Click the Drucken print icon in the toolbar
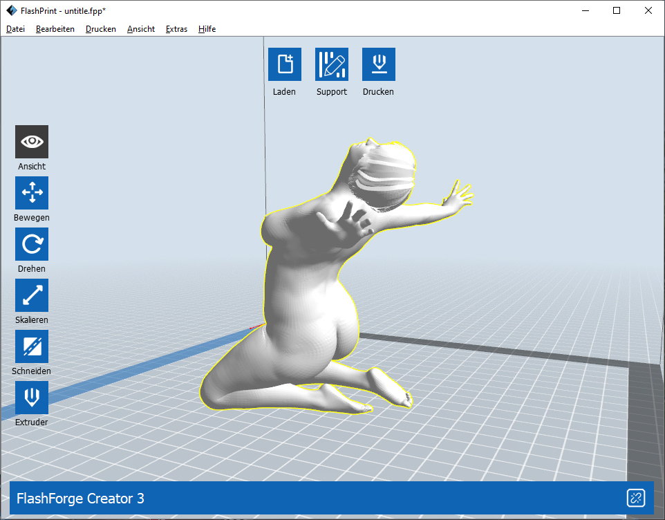This screenshot has width=665, height=520. point(379,64)
